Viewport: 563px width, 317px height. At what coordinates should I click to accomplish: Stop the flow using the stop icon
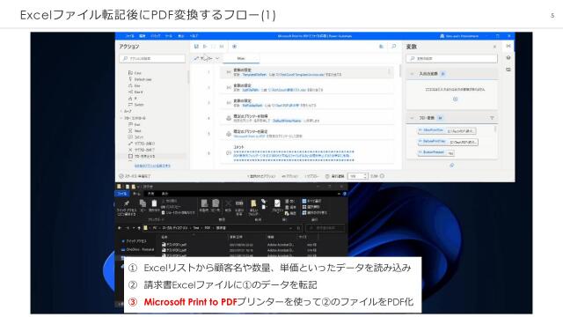[213, 47]
